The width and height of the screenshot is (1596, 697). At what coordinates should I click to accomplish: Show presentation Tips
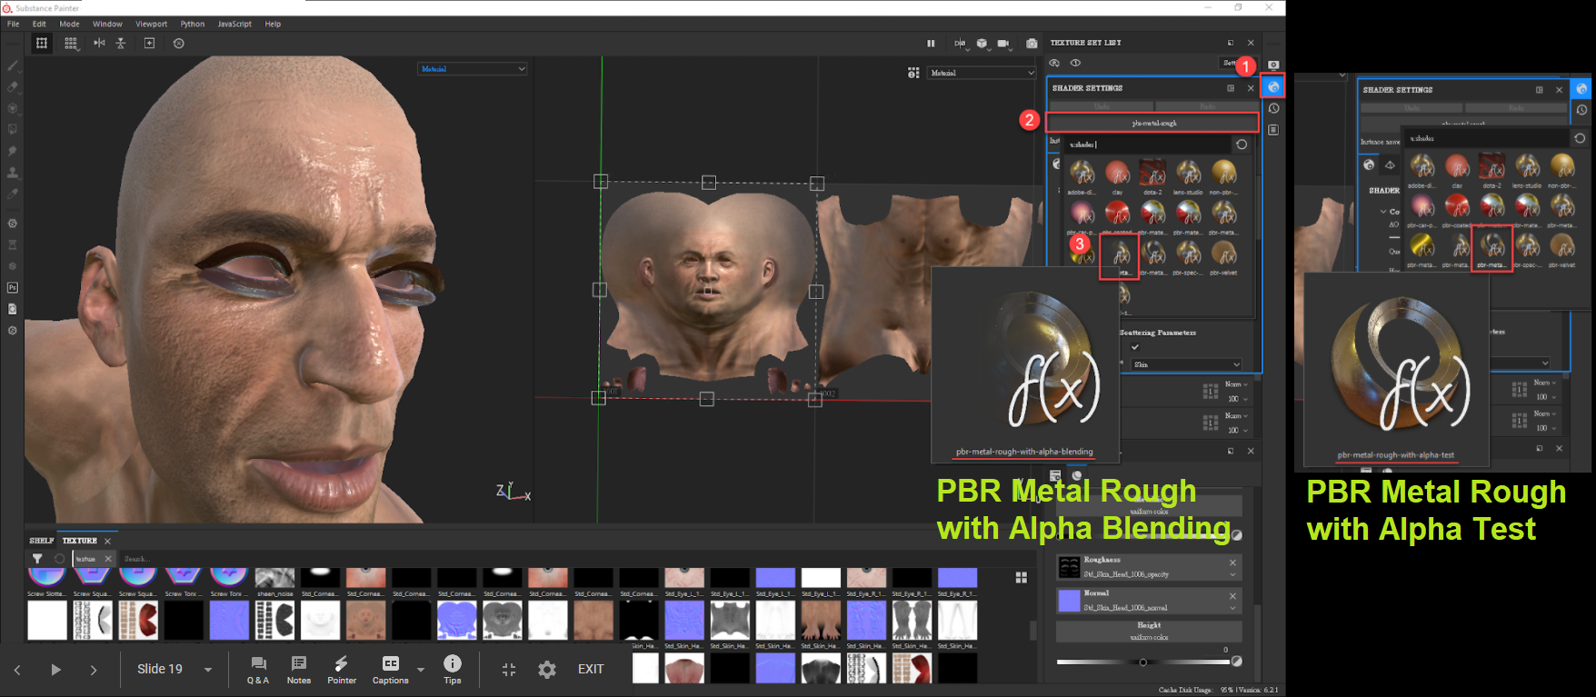(x=453, y=670)
